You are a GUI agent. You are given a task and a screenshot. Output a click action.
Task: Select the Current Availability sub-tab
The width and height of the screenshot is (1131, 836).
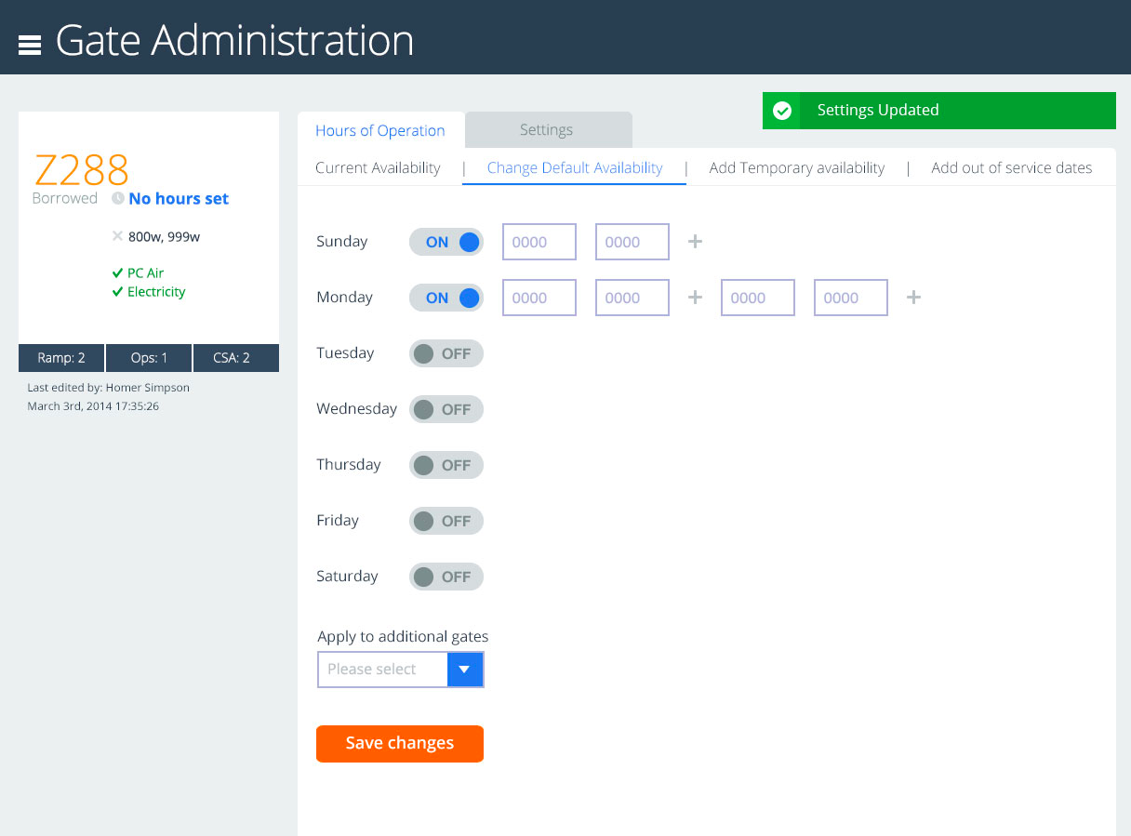tap(378, 168)
